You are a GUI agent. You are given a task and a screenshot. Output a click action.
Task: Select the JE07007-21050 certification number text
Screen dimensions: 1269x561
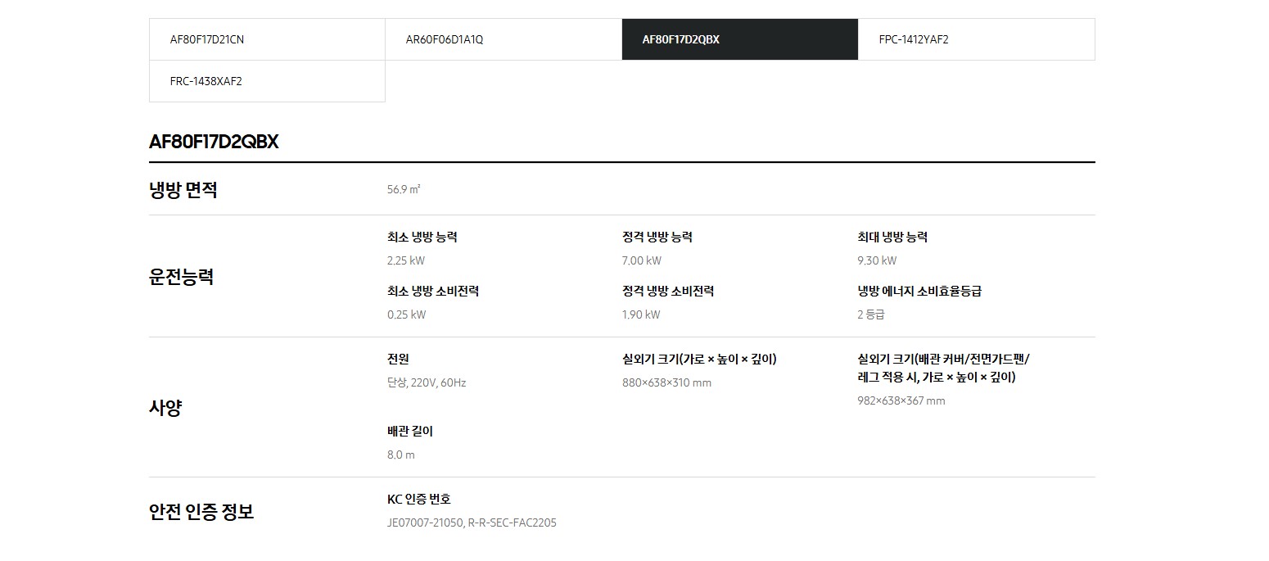425,523
